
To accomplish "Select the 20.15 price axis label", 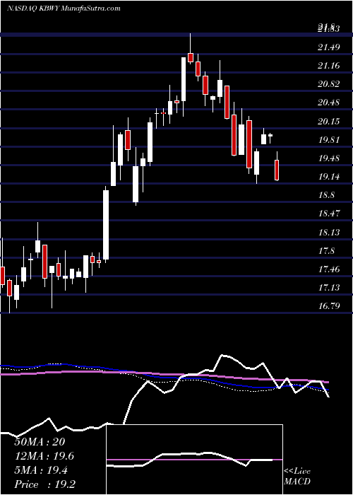I will pyautogui.click(x=329, y=121).
